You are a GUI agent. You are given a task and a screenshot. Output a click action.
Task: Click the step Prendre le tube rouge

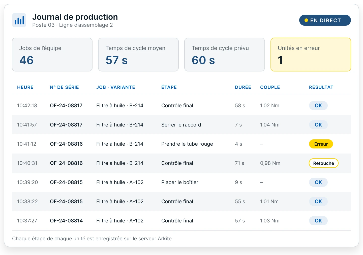click(187, 144)
